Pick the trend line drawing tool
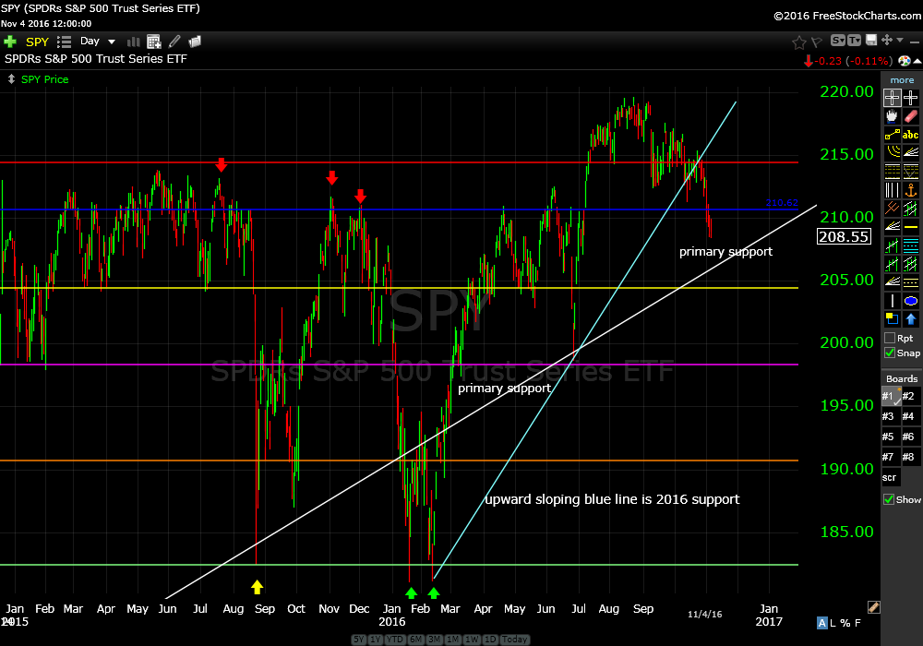The image size is (923, 646). pyautogui.click(x=892, y=135)
